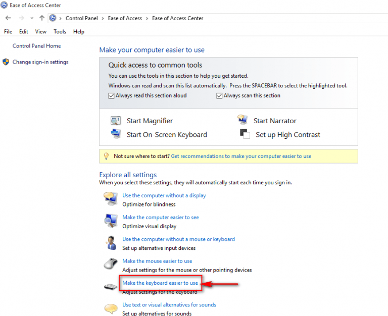Click the shield icon beside Change sign-in settings
Image resolution: width=388 pixels, height=316 pixels.
coord(6,62)
